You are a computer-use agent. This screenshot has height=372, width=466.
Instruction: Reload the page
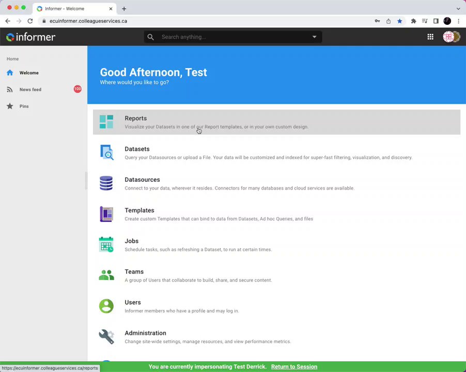coord(30,21)
